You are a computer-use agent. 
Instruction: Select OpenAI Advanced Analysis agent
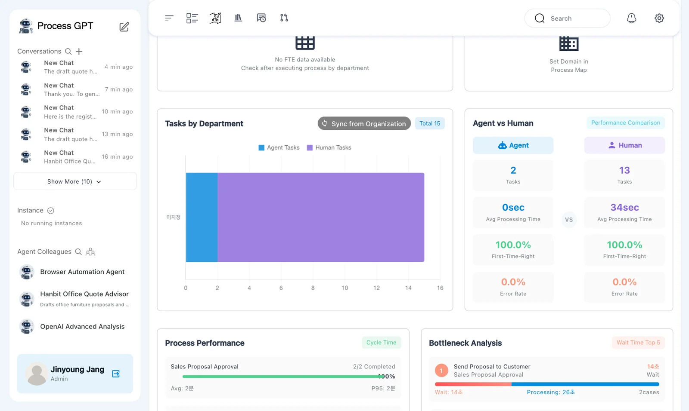(75, 327)
